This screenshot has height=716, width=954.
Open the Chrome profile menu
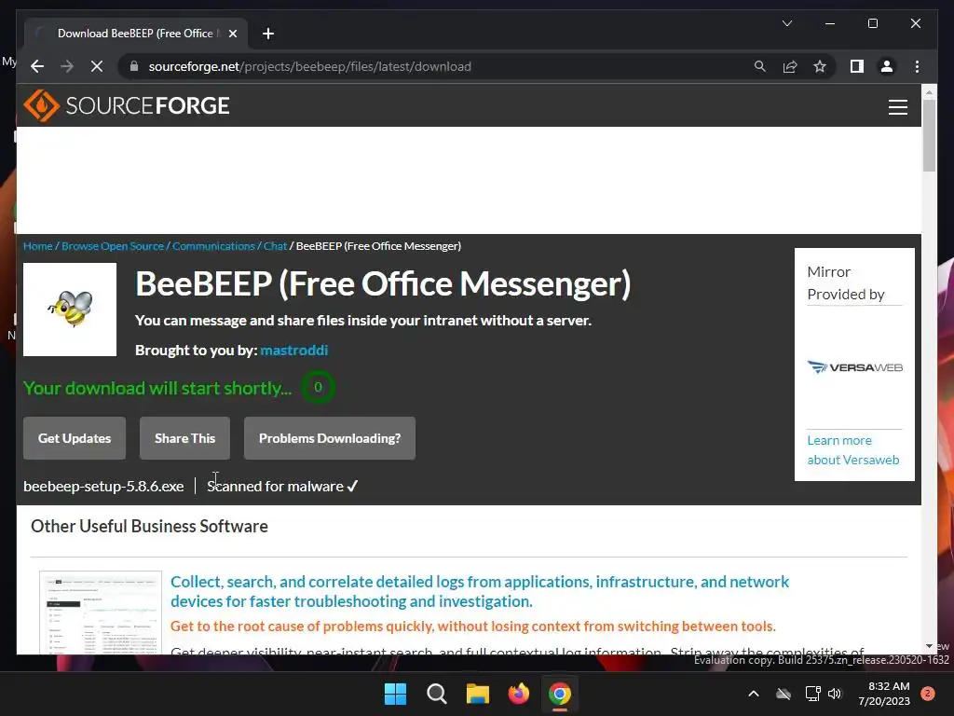pyautogui.click(x=887, y=66)
